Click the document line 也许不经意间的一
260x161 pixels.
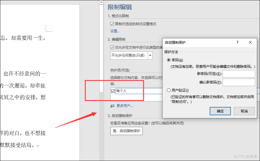pos(25,73)
